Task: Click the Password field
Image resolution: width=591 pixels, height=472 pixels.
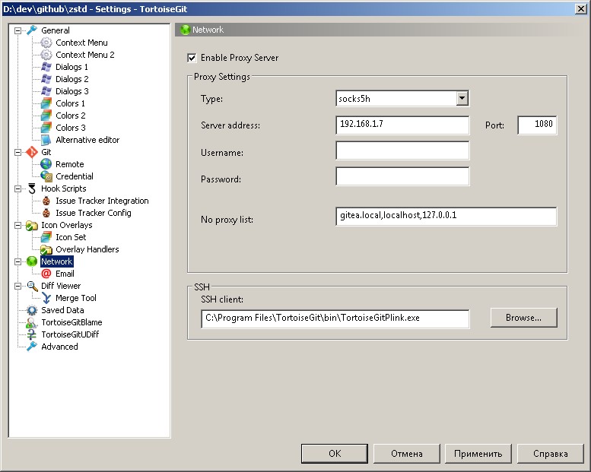Action: tap(402, 176)
